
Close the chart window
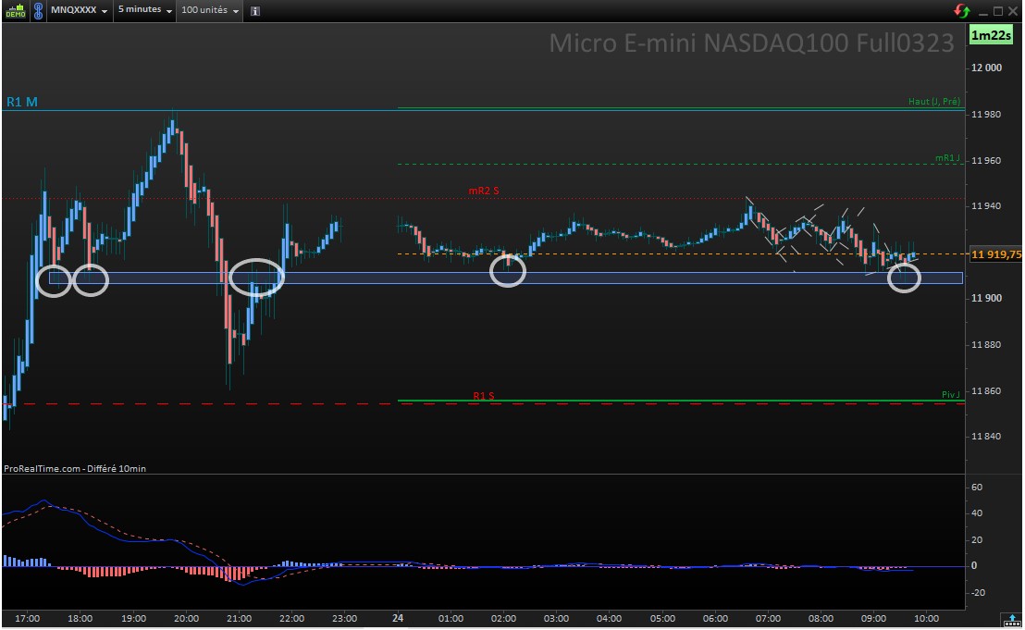pyautogui.click(x=1013, y=11)
